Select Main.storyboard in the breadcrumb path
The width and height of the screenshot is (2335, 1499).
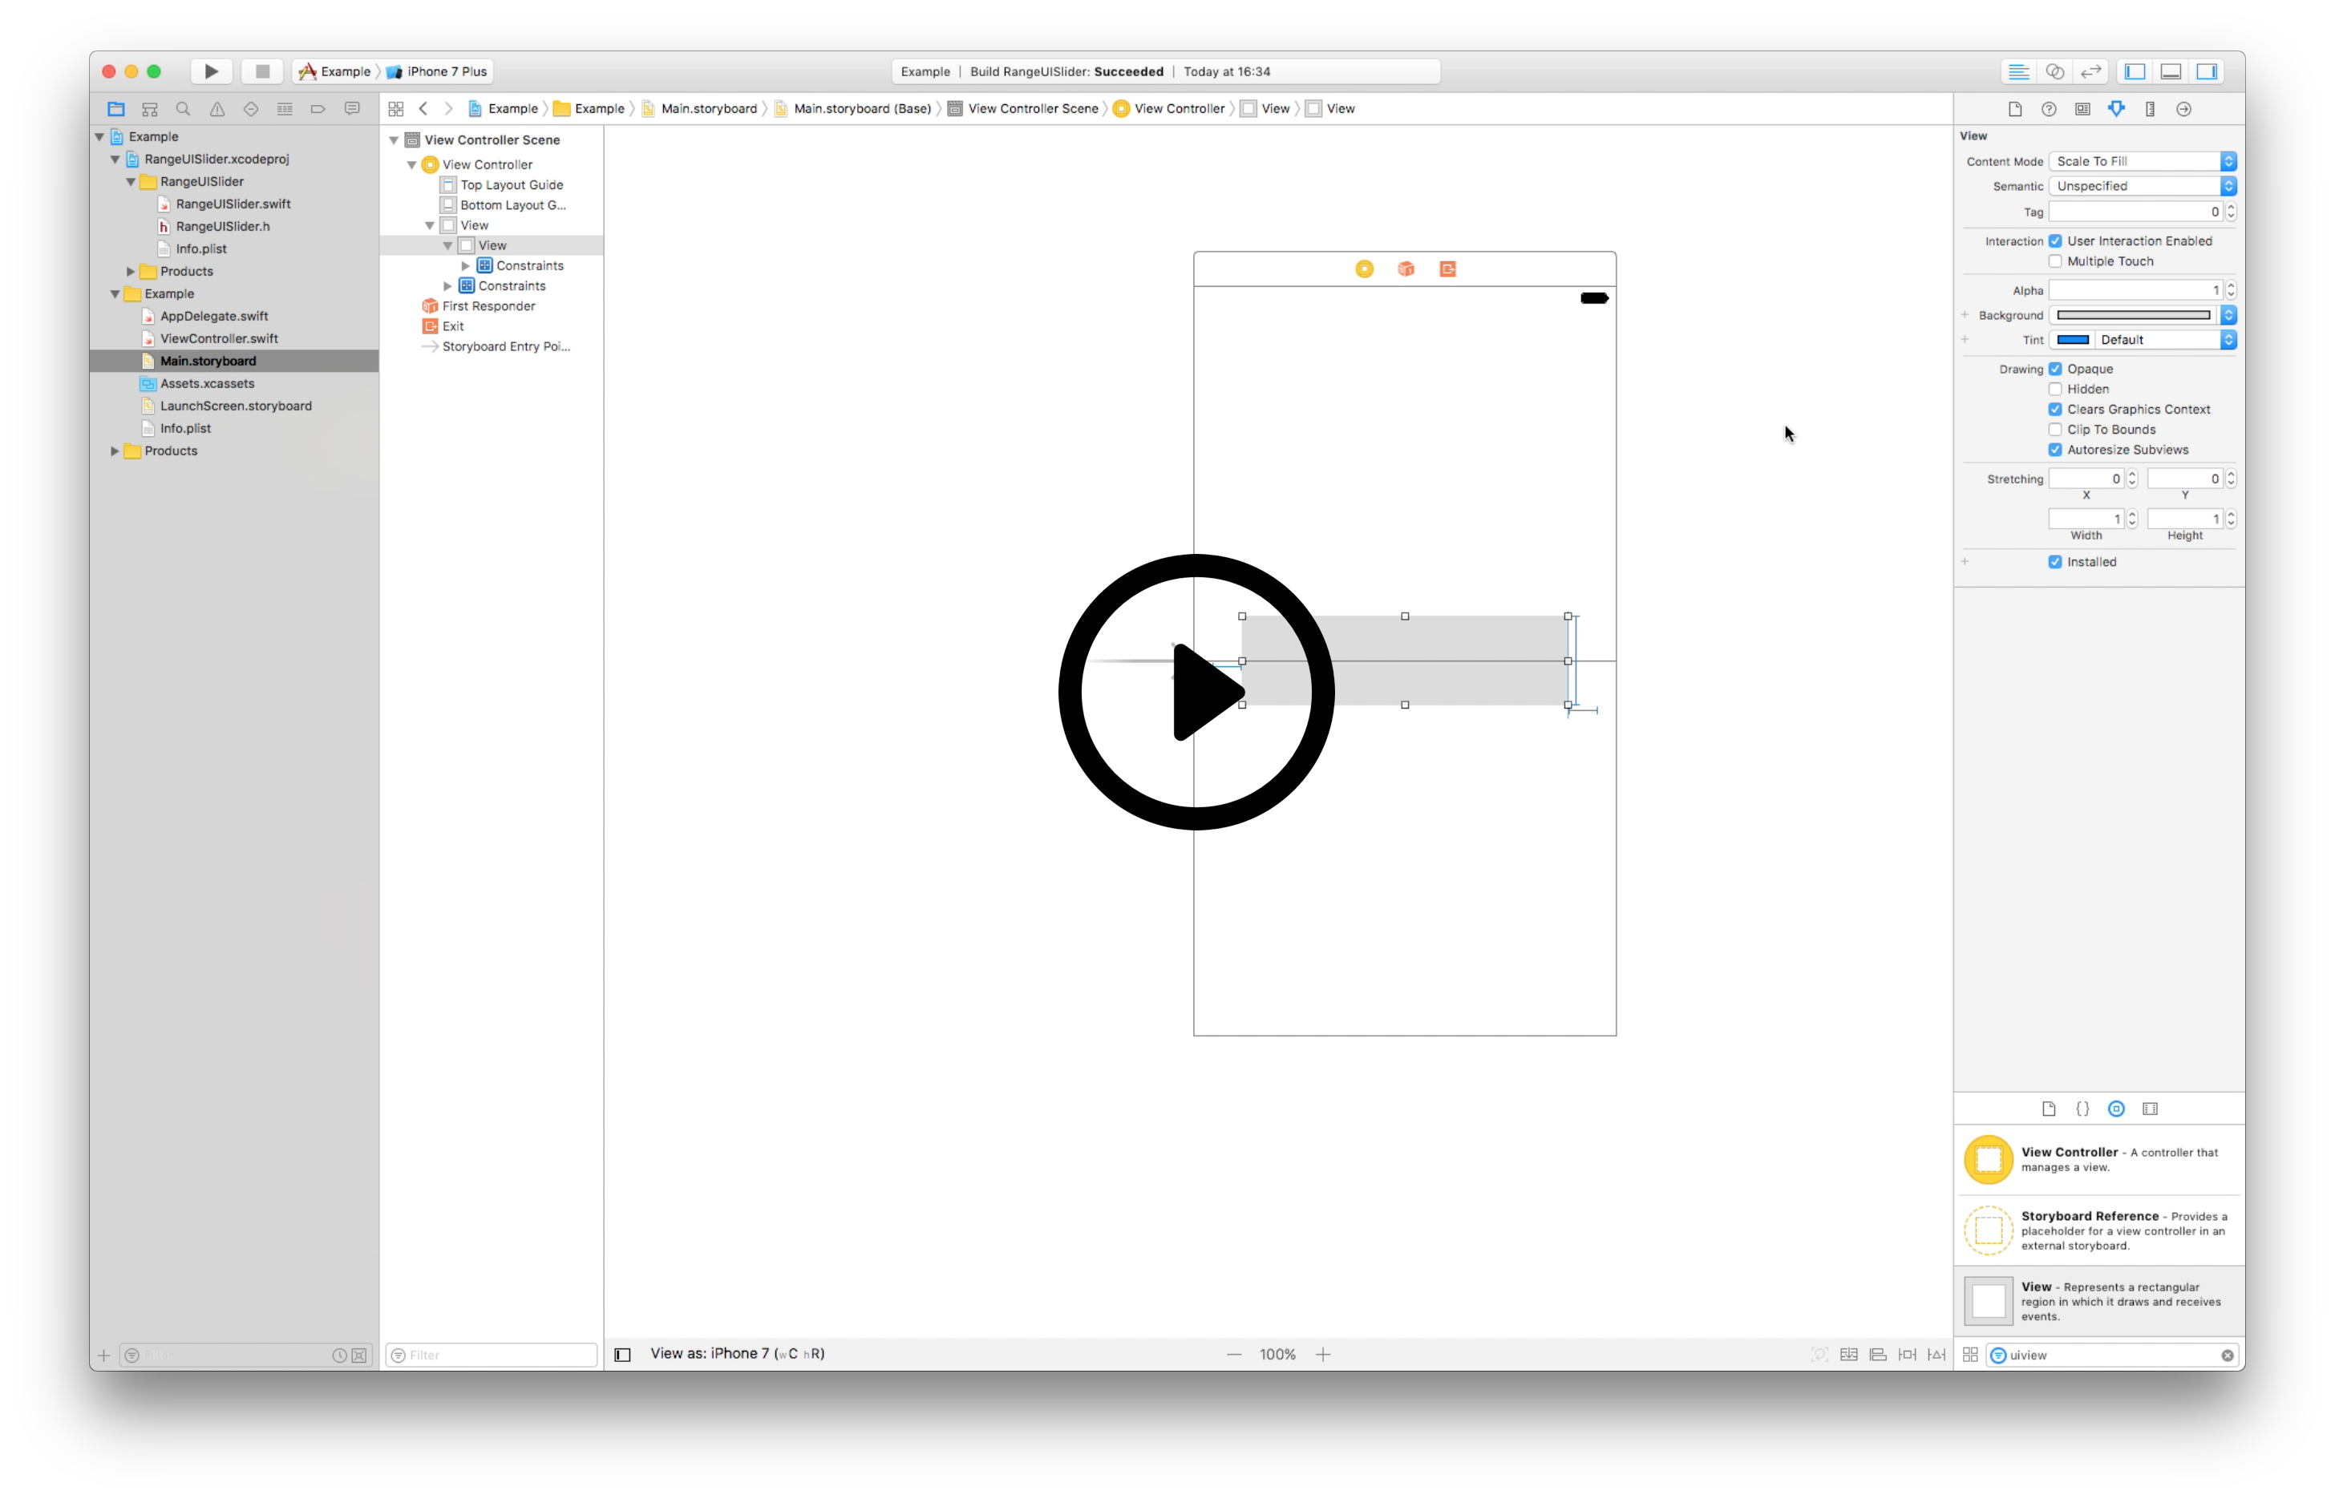[x=708, y=109]
